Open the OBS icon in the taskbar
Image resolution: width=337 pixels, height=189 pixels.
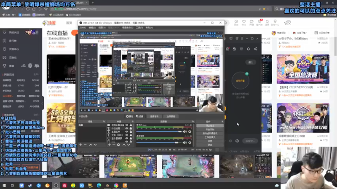point(56,185)
